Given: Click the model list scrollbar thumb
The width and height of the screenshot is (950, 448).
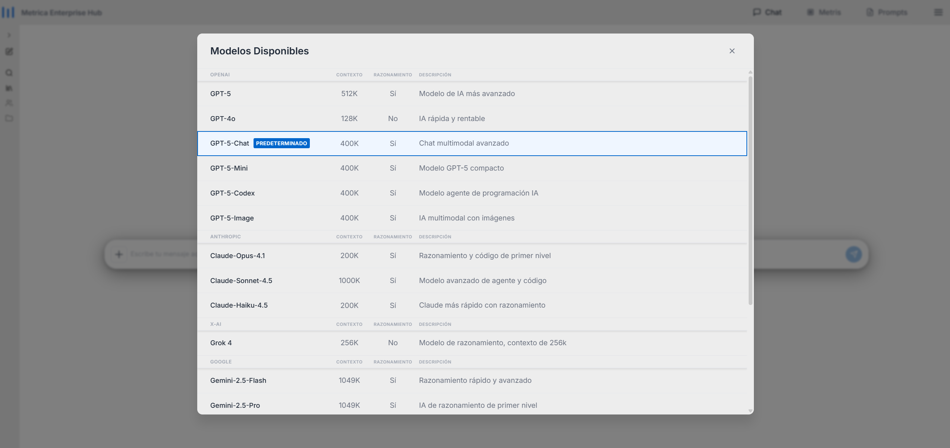Looking at the screenshot, I should pos(750,190).
